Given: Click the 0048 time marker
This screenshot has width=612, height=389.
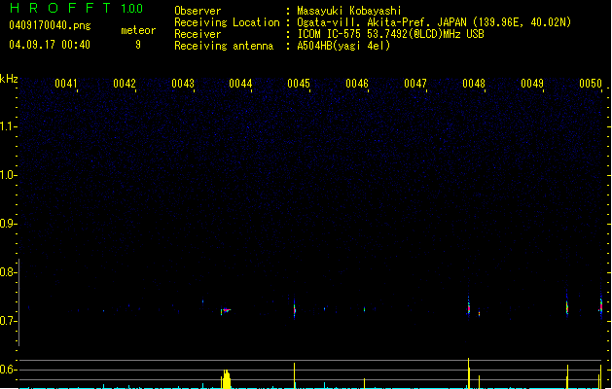Looking at the screenshot, I should 474,84.
